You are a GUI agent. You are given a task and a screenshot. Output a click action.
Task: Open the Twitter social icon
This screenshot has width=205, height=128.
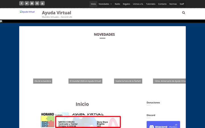tap(27, 3)
